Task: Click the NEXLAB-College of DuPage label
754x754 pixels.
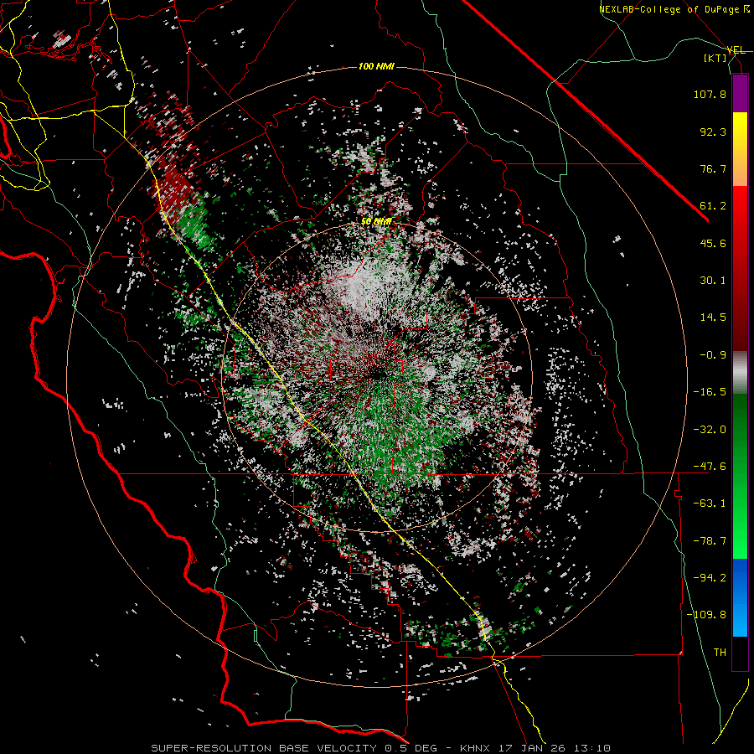Action: (x=669, y=9)
